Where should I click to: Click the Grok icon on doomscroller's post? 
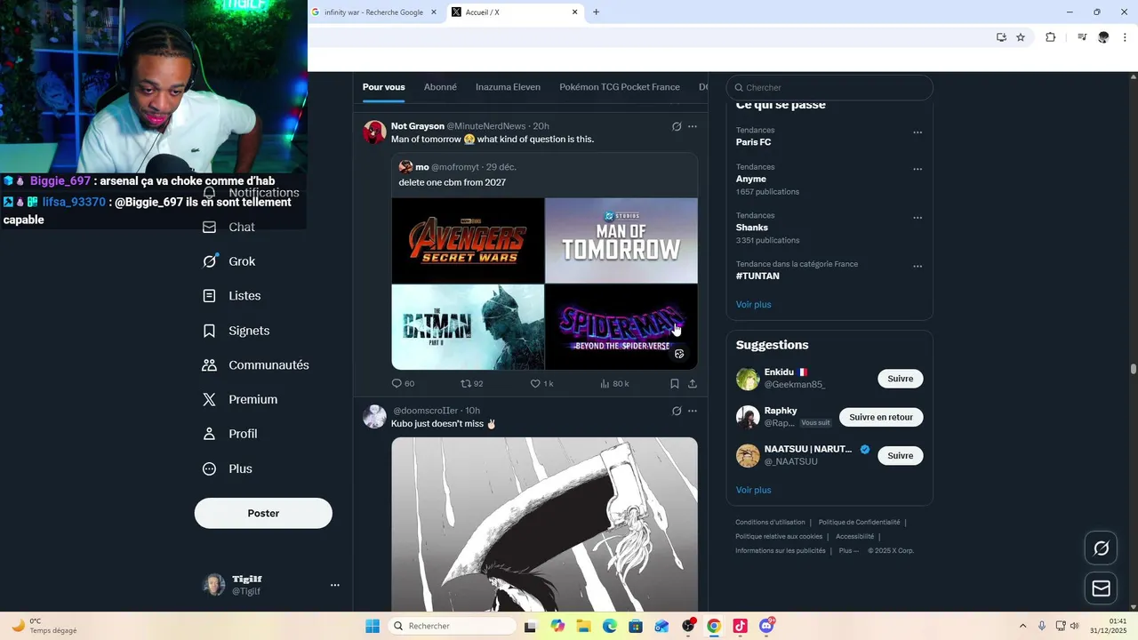pos(677,411)
